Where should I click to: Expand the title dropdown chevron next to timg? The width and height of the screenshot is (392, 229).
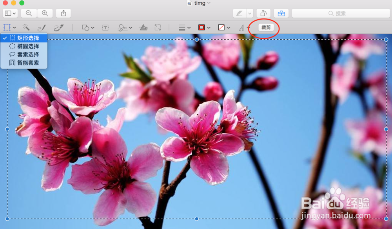[209, 3]
